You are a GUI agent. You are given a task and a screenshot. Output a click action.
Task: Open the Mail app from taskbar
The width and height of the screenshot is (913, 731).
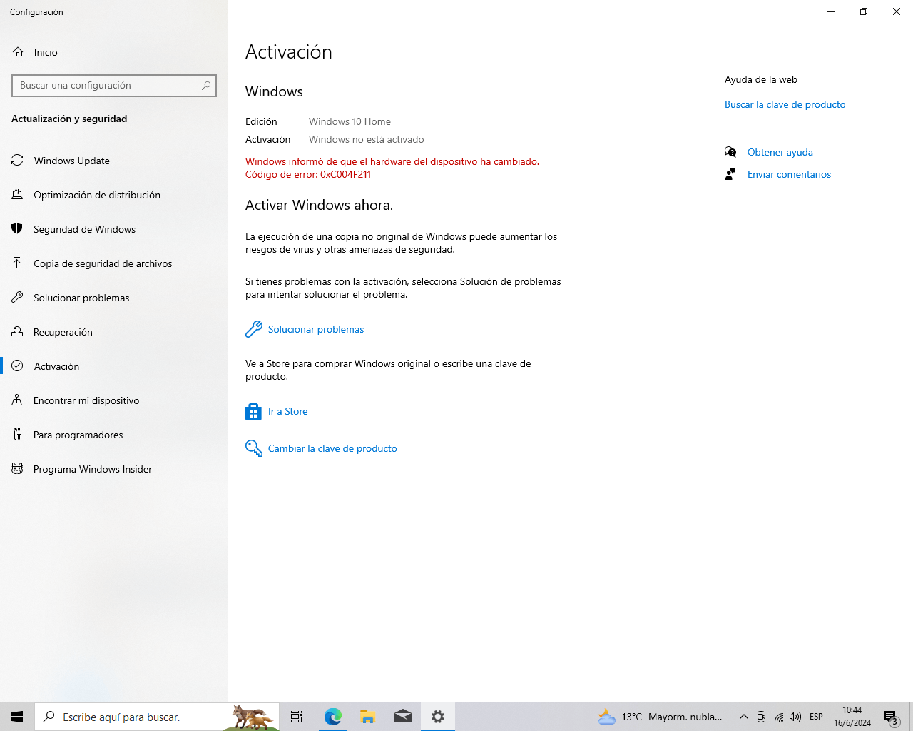coord(403,717)
